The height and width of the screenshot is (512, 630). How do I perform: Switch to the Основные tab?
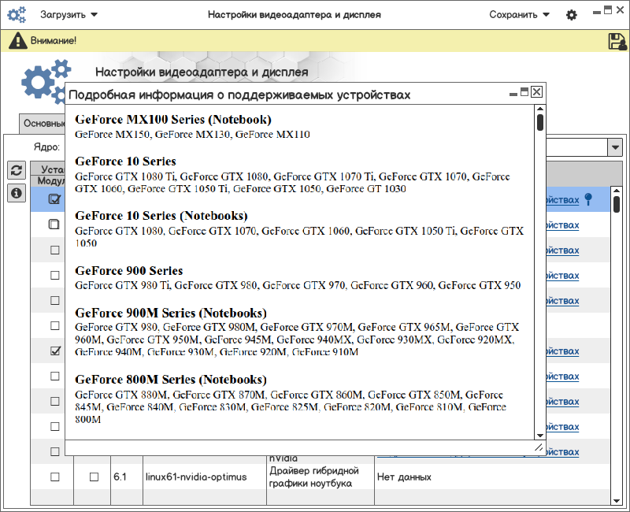[x=42, y=124]
